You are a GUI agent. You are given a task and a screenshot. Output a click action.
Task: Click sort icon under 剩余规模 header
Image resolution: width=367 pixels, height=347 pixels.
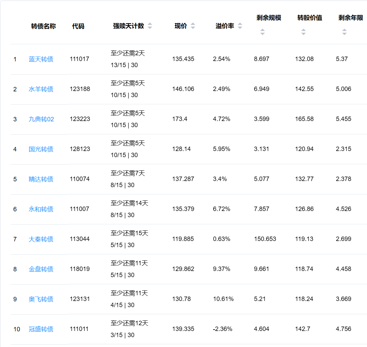click(262, 32)
